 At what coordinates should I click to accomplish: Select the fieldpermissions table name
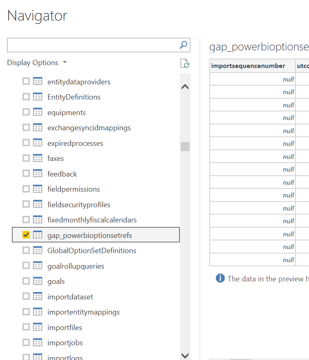point(74,189)
